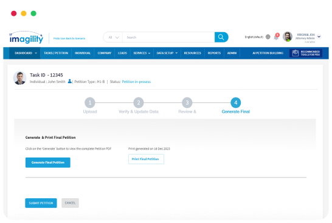Focus the Search input field
The image size is (332, 223).
click(168, 38)
